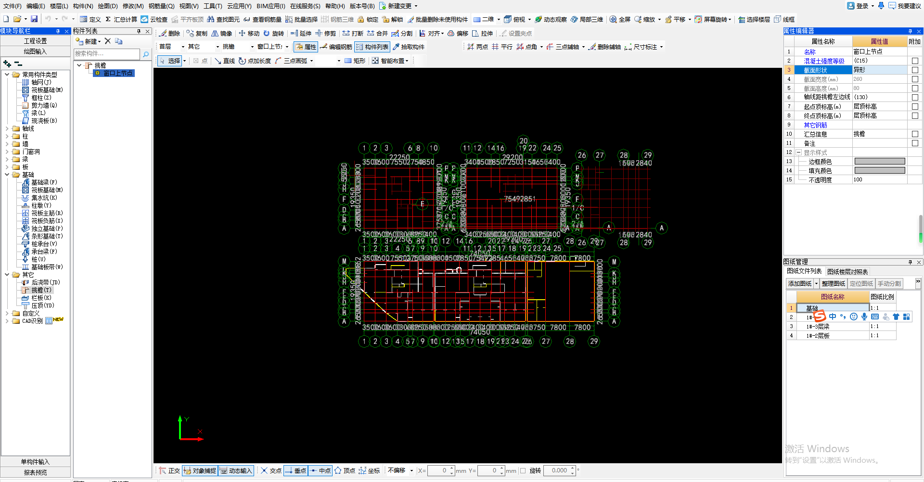
Task: Open the 工具(T) menu
Action: (x=213, y=6)
